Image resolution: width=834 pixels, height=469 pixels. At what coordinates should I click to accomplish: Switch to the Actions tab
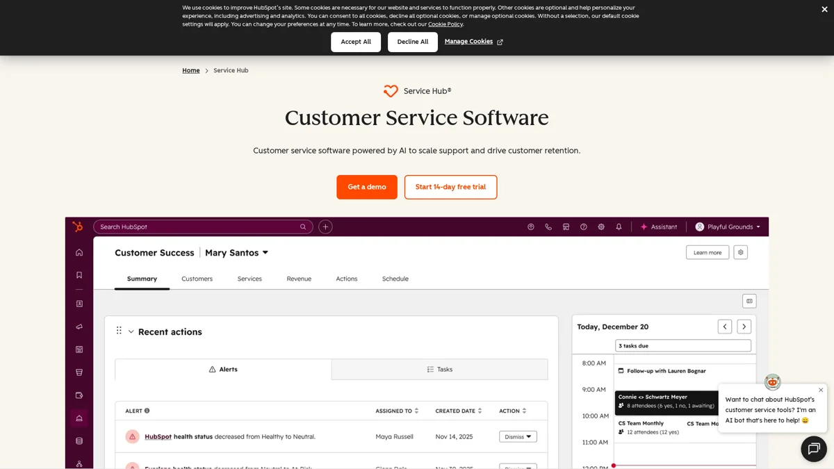(x=347, y=279)
